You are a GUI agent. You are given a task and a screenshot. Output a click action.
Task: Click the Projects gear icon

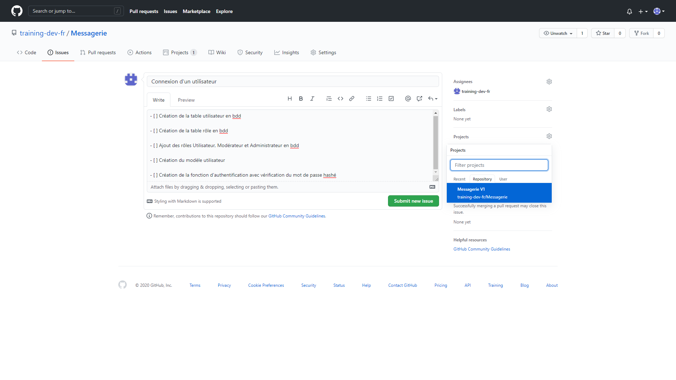pyautogui.click(x=549, y=136)
